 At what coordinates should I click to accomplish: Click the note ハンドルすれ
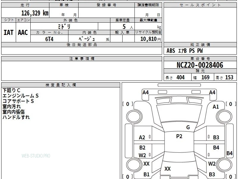coord(16,117)
